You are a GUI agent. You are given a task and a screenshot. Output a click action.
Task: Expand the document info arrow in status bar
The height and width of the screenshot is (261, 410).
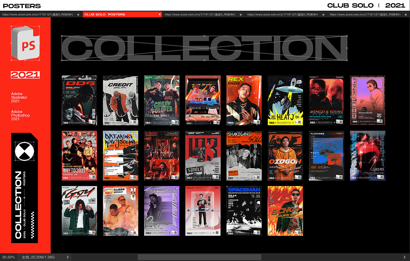coord(68,257)
